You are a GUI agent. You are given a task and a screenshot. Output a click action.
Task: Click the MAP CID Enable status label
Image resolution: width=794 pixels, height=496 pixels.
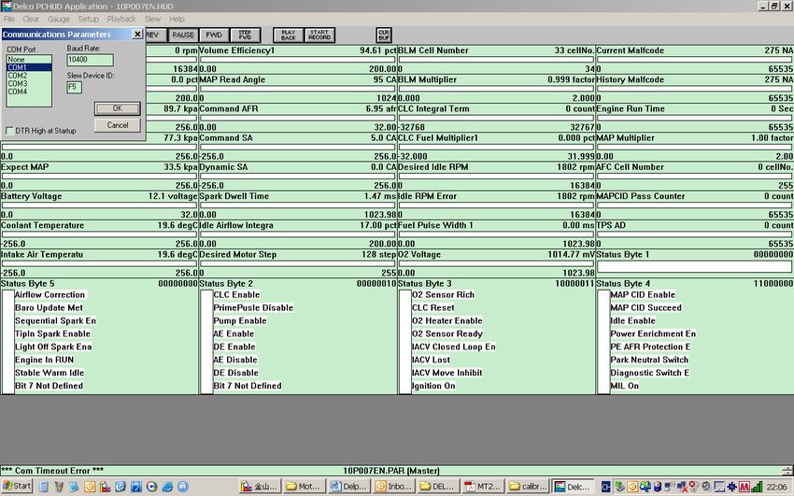[x=643, y=294]
